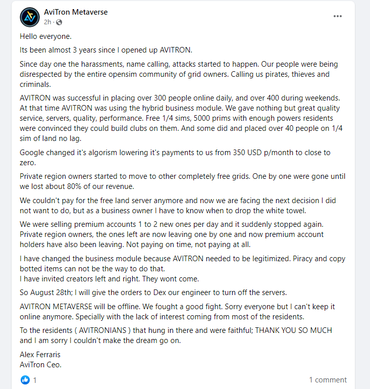Click the Hello everyone greeting text
Viewport: 370px width, 389px height.
(45, 36)
